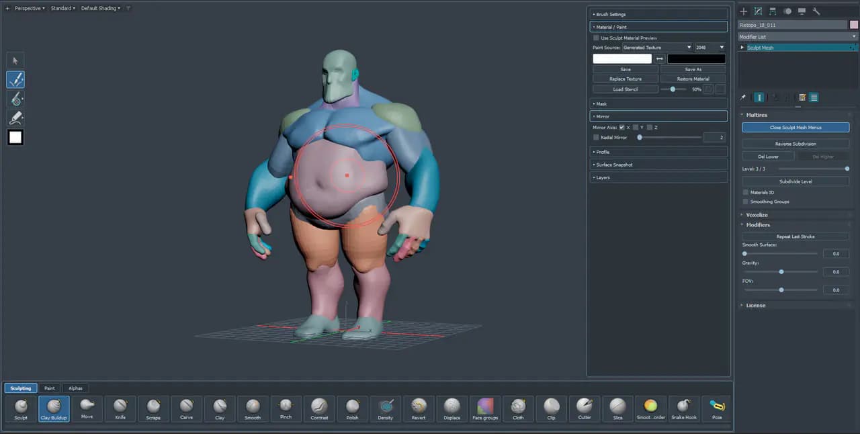
Task: Select the Clip tool
Action: point(552,408)
